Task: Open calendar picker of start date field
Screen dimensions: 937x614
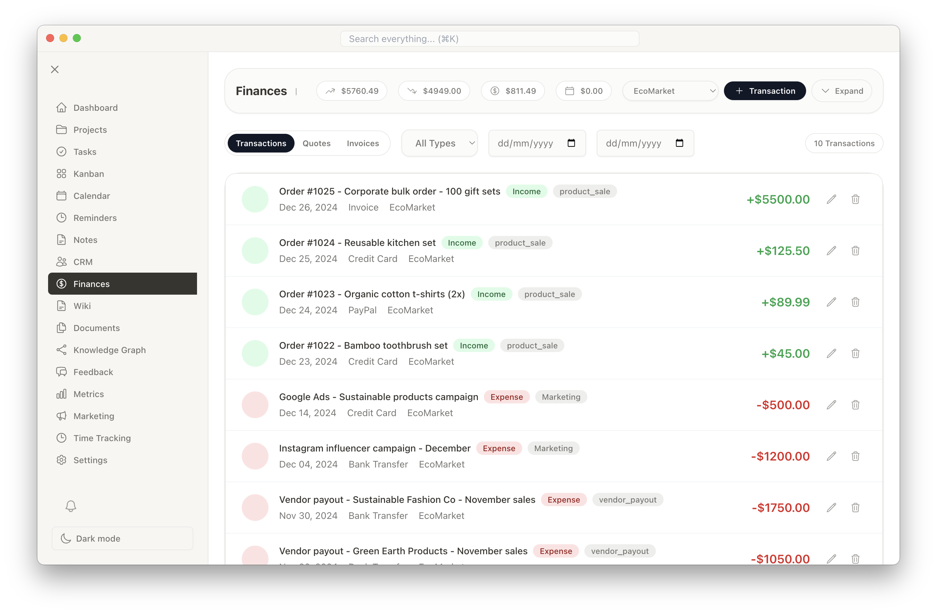Action: pyautogui.click(x=571, y=143)
